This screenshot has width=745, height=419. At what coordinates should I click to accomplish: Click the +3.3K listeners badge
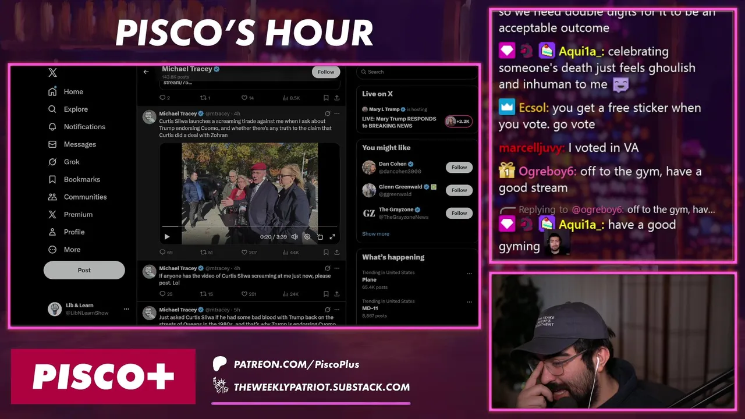(x=459, y=122)
